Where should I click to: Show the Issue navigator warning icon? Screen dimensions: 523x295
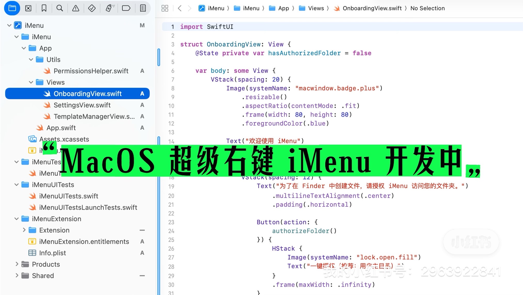(x=76, y=8)
